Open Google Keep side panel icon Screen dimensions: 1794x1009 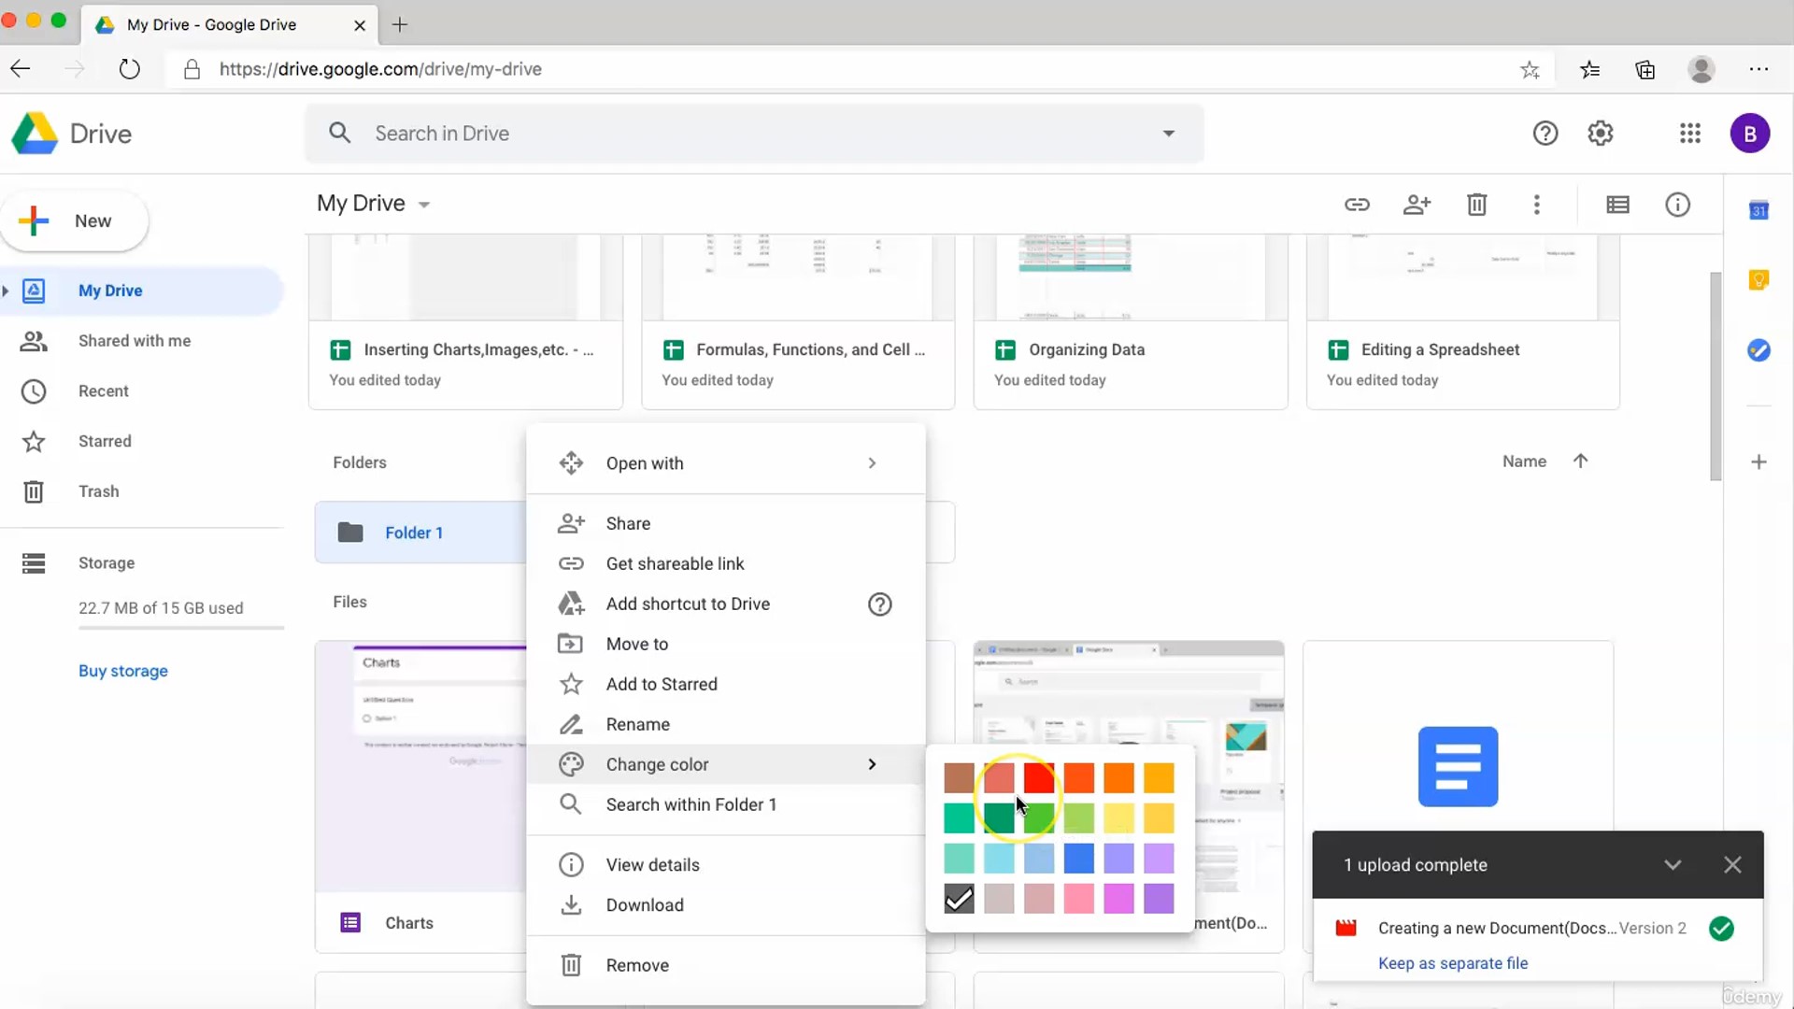click(1758, 280)
